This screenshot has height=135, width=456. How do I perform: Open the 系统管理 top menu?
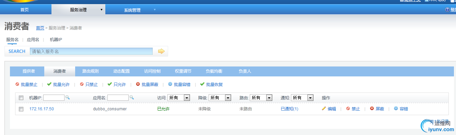click(x=132, y=10)
